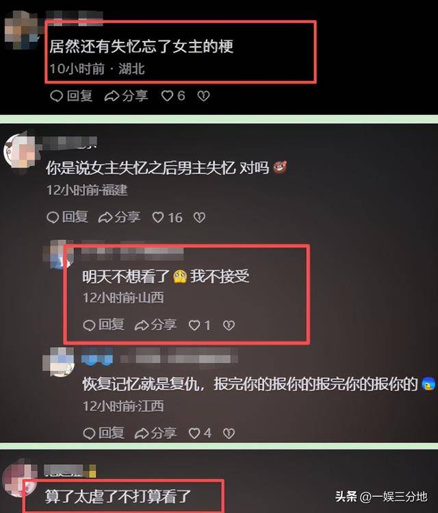Open the Hubei commenter's avatar

[x=22, y=30]
